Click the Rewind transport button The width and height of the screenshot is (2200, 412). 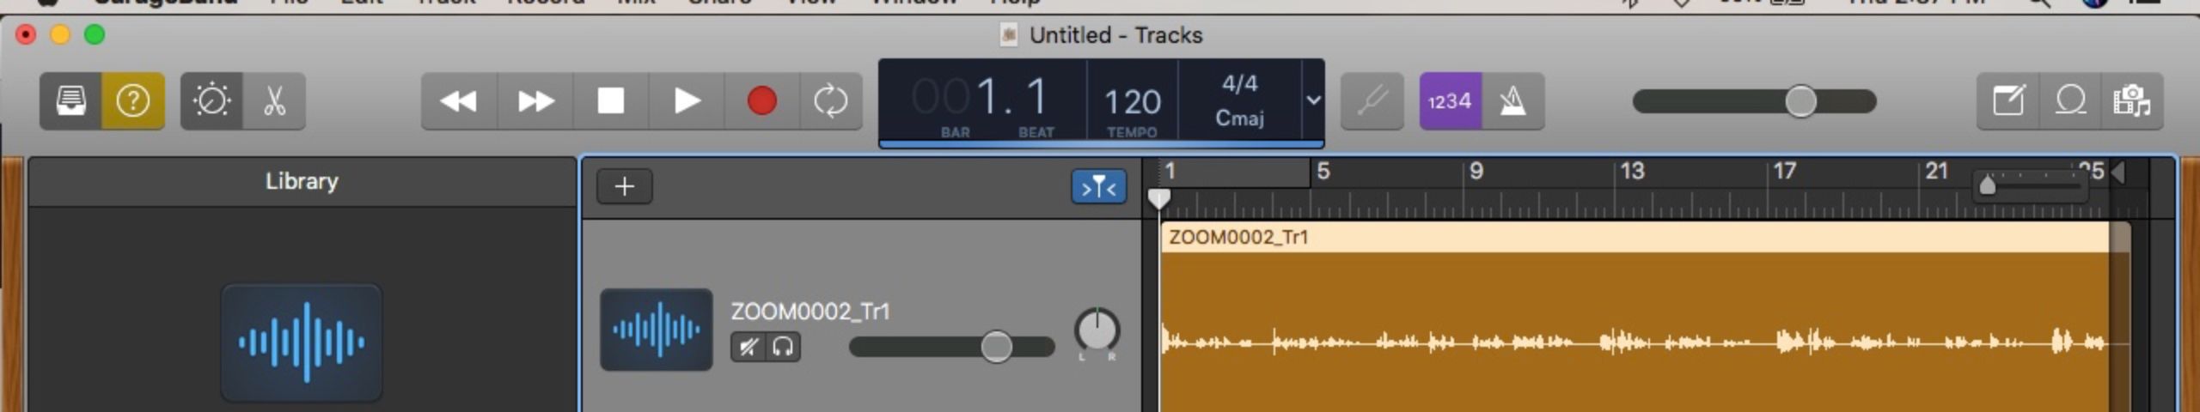[458, 101]
